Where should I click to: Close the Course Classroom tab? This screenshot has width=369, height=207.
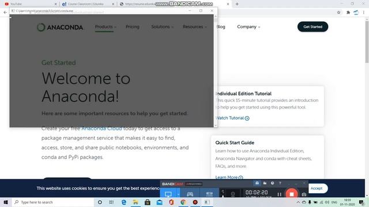point(113,4)
